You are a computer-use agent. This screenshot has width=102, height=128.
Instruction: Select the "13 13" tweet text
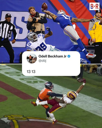tap(31, 72)
